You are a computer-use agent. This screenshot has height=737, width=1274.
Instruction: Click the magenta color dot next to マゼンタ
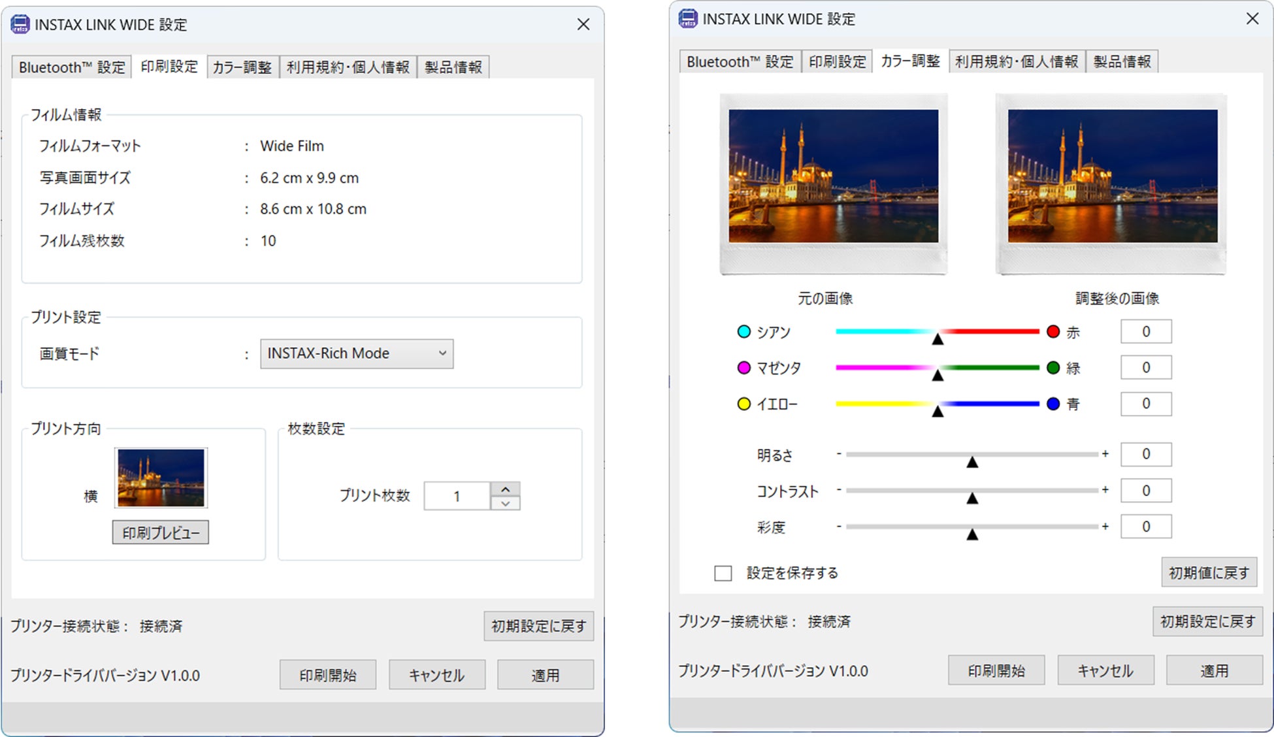pos(743,368)
